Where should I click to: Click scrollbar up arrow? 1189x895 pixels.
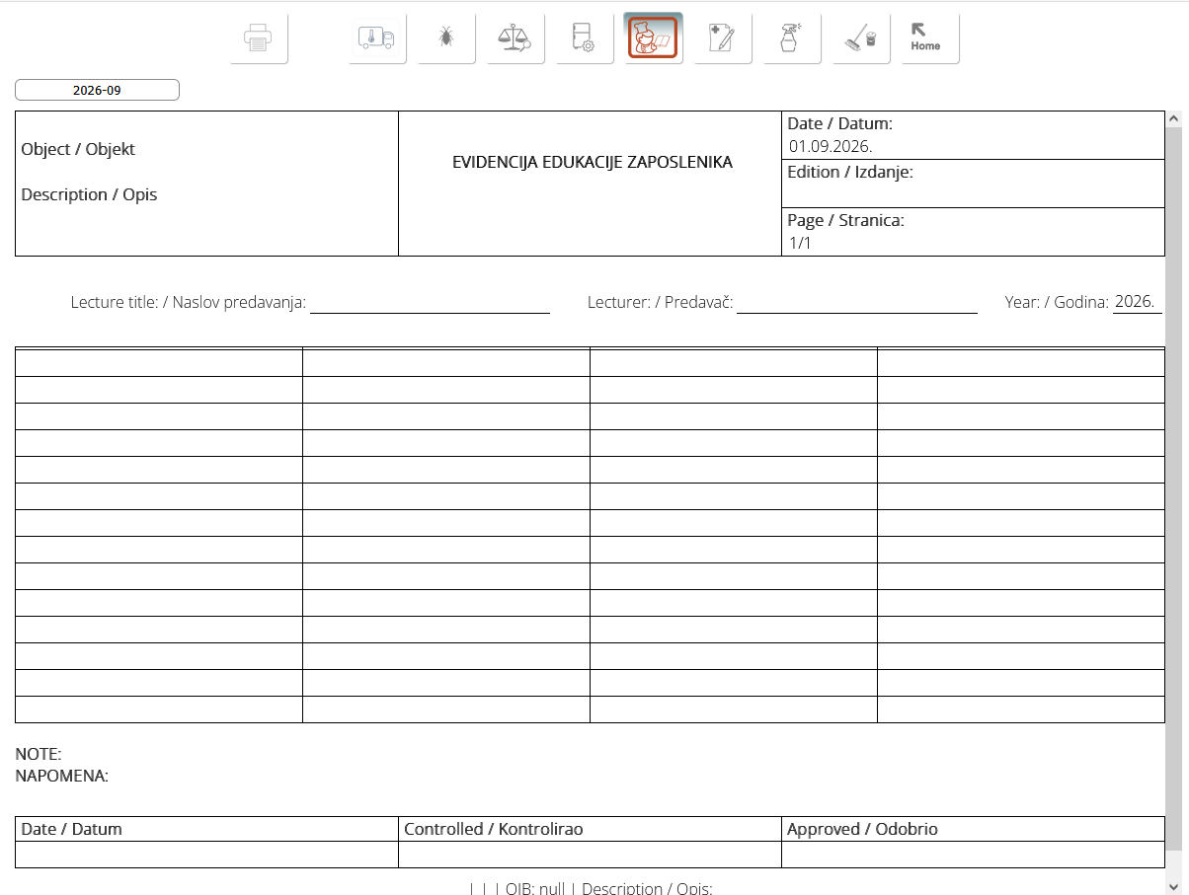click(x=1174, y=118)
